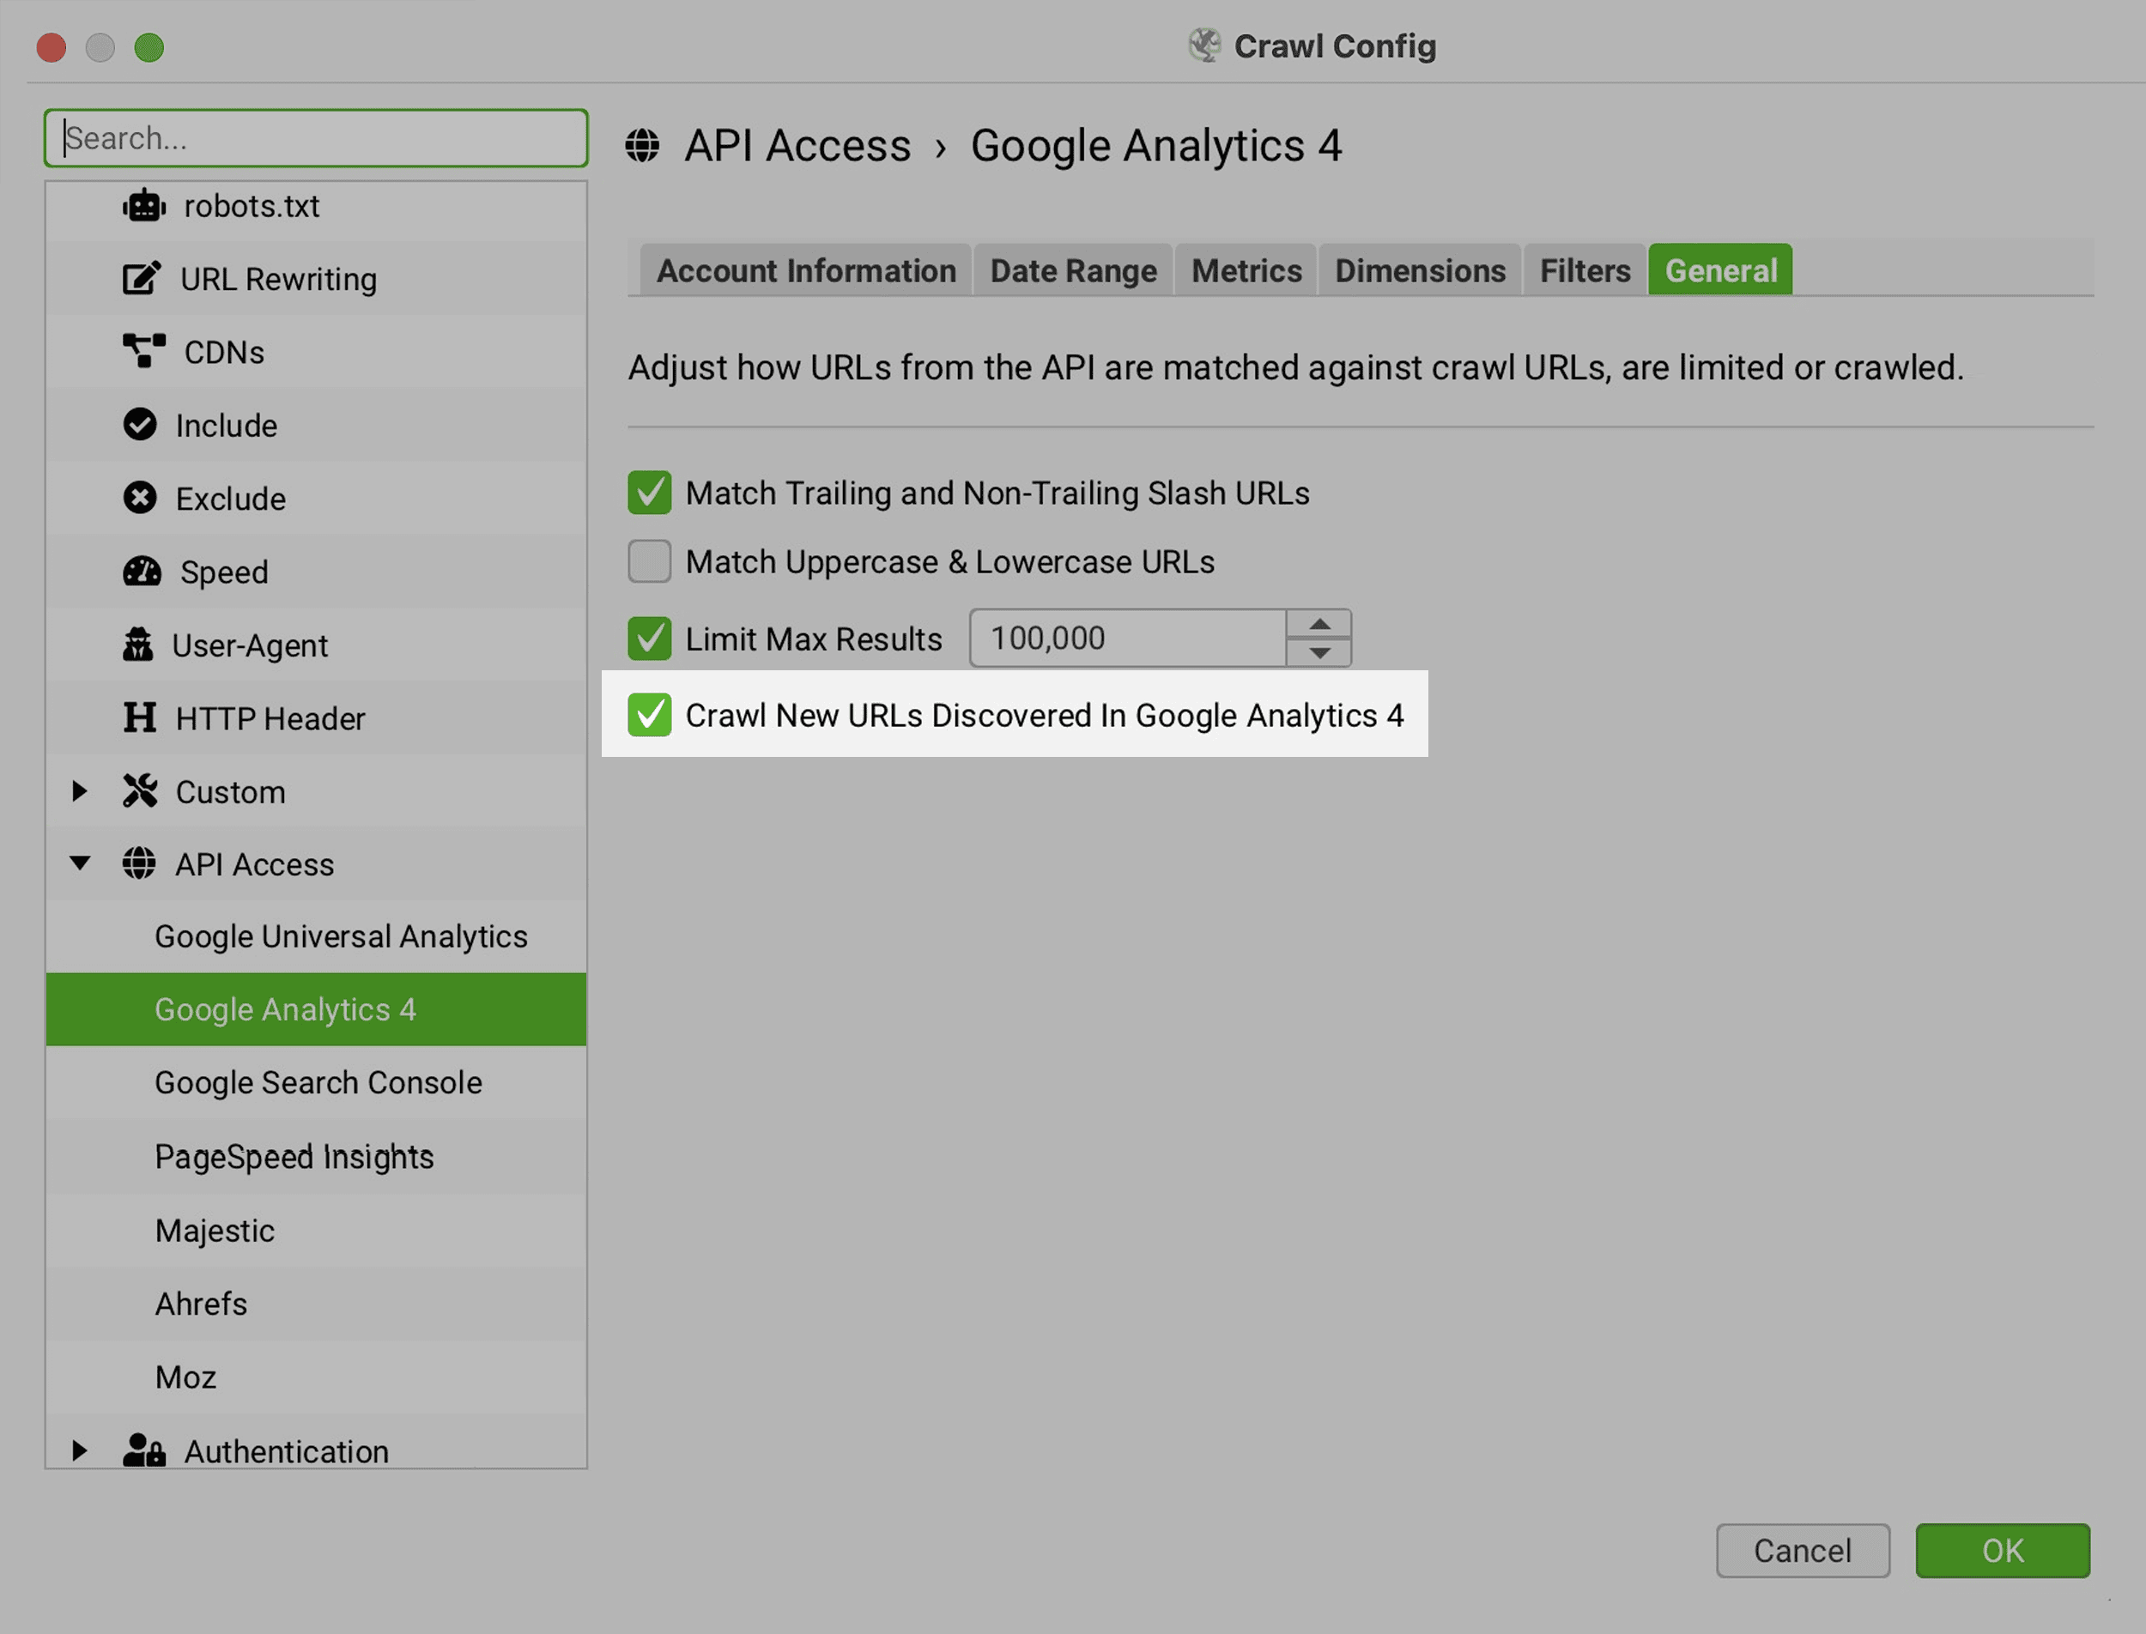Select Google Analytics 4 in sidebar
The width and height of the screenshot is (2146, 1634).
click(x=316, y=1009)
